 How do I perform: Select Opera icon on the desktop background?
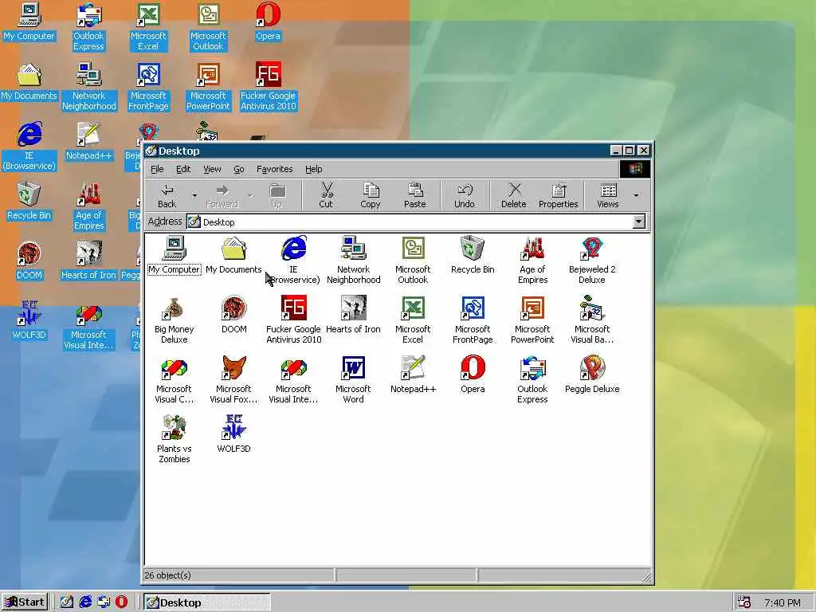(x=268, y=22)
